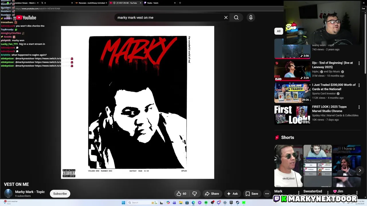The image size is (367, 206).
Task: Play the SweaterGxd Impostor short thumbnail
Action: click(317, 166)
